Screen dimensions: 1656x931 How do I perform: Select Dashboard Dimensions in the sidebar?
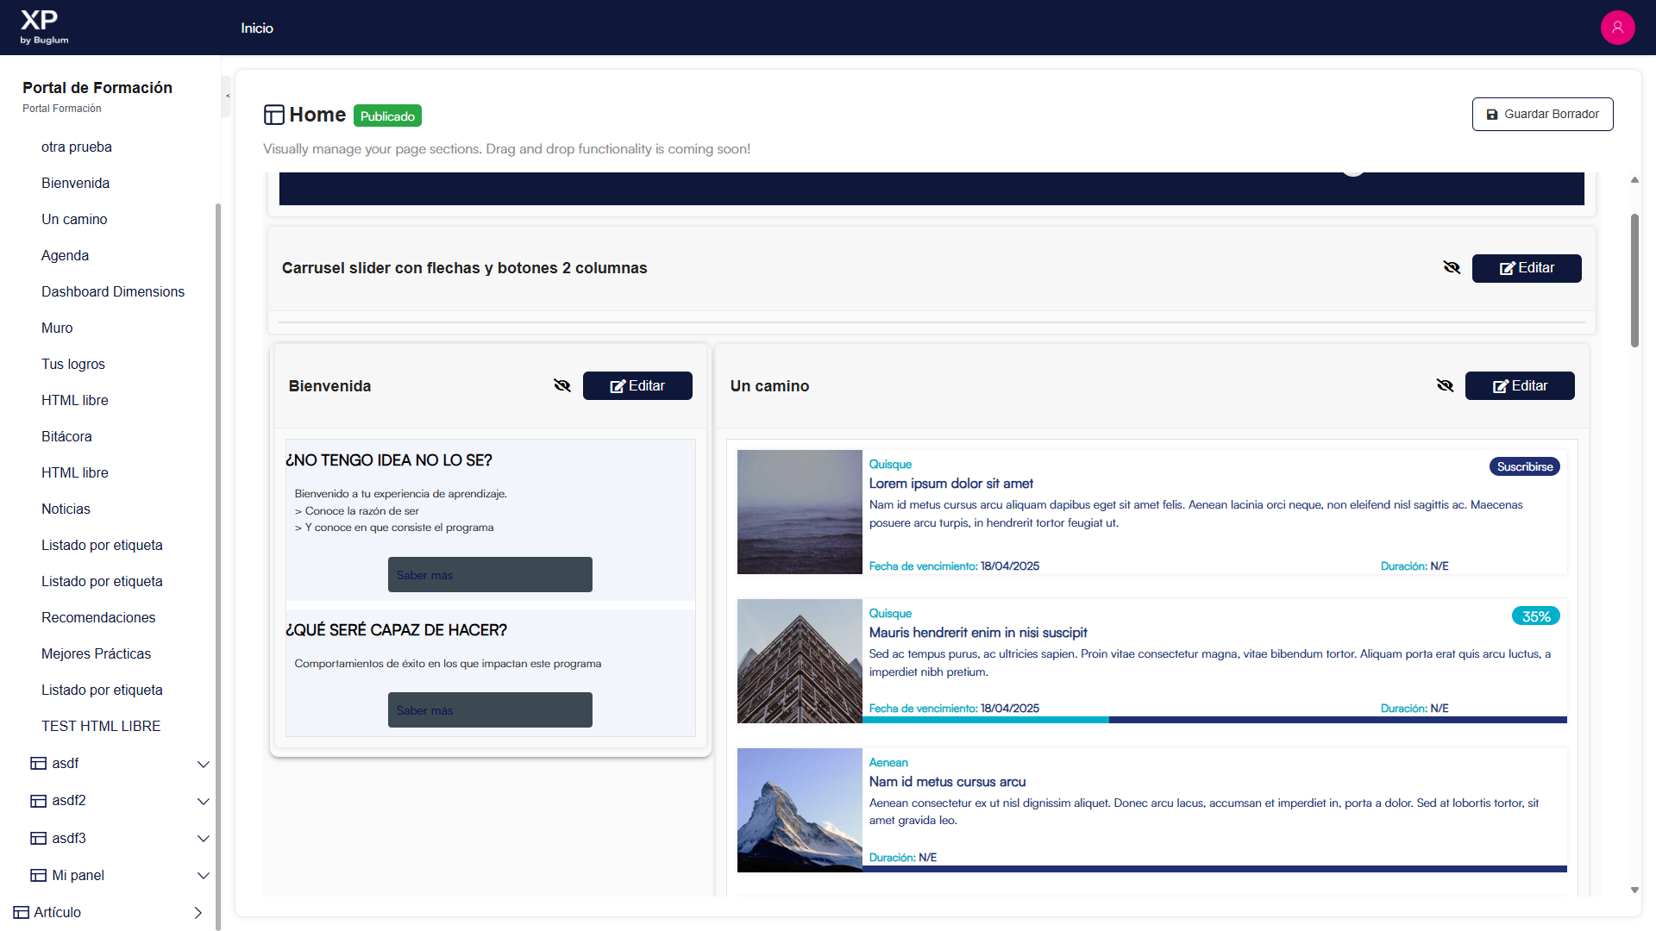(x=113, y=291)
